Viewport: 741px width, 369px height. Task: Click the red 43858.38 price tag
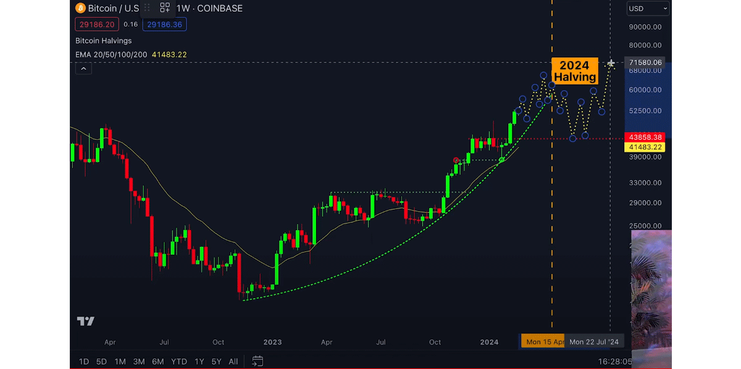645,136
